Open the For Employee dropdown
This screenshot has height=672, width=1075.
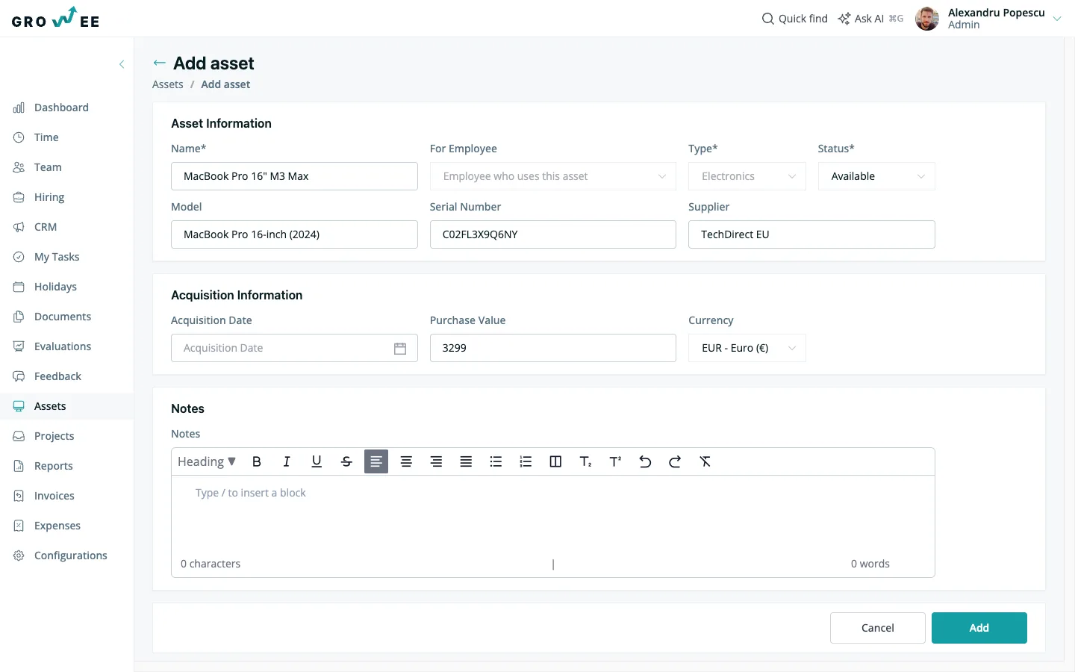[553, 176]
